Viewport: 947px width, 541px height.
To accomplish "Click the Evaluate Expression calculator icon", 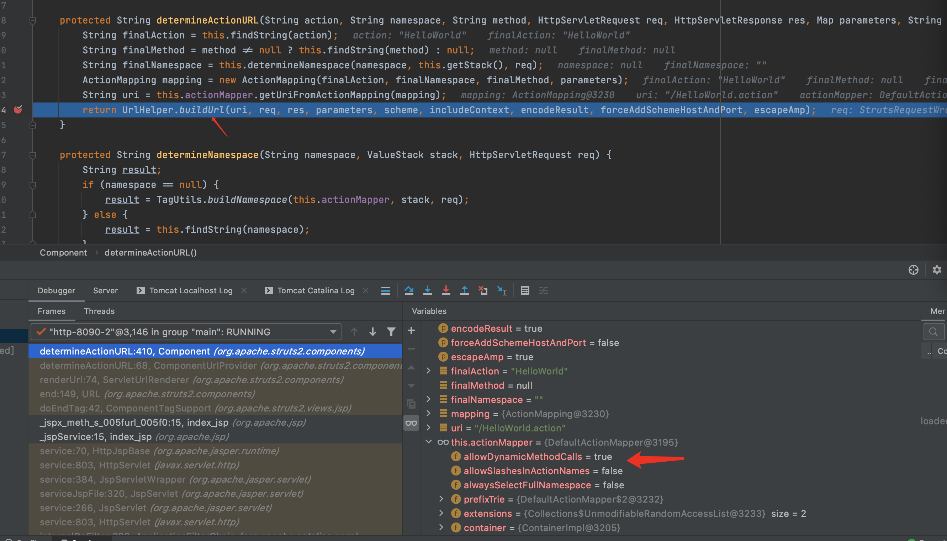I will pyautogui.click(x=525, y=290).
